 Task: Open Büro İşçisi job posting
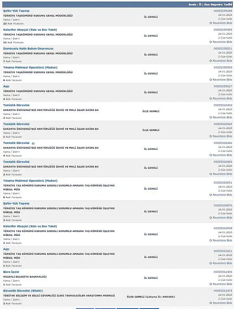[x=11, y=272]
